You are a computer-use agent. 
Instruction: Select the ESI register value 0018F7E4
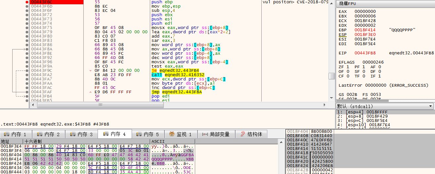[365, 39]
